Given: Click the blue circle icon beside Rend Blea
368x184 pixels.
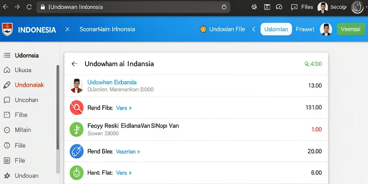Looking at the screenshot, I should [77, 151].
